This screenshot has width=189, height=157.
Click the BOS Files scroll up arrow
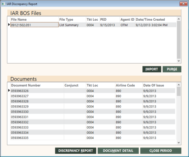point(179,19)
